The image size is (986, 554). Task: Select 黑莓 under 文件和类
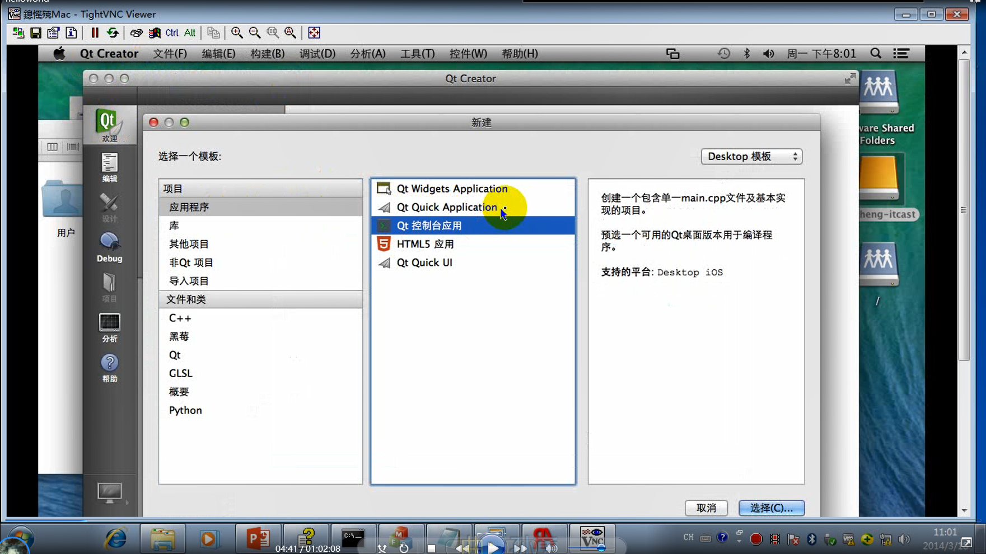click(260, 336)
